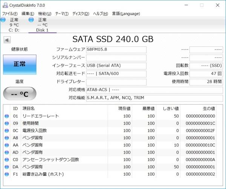
Task: Click status orb for ID AA row
Action: 7,145
